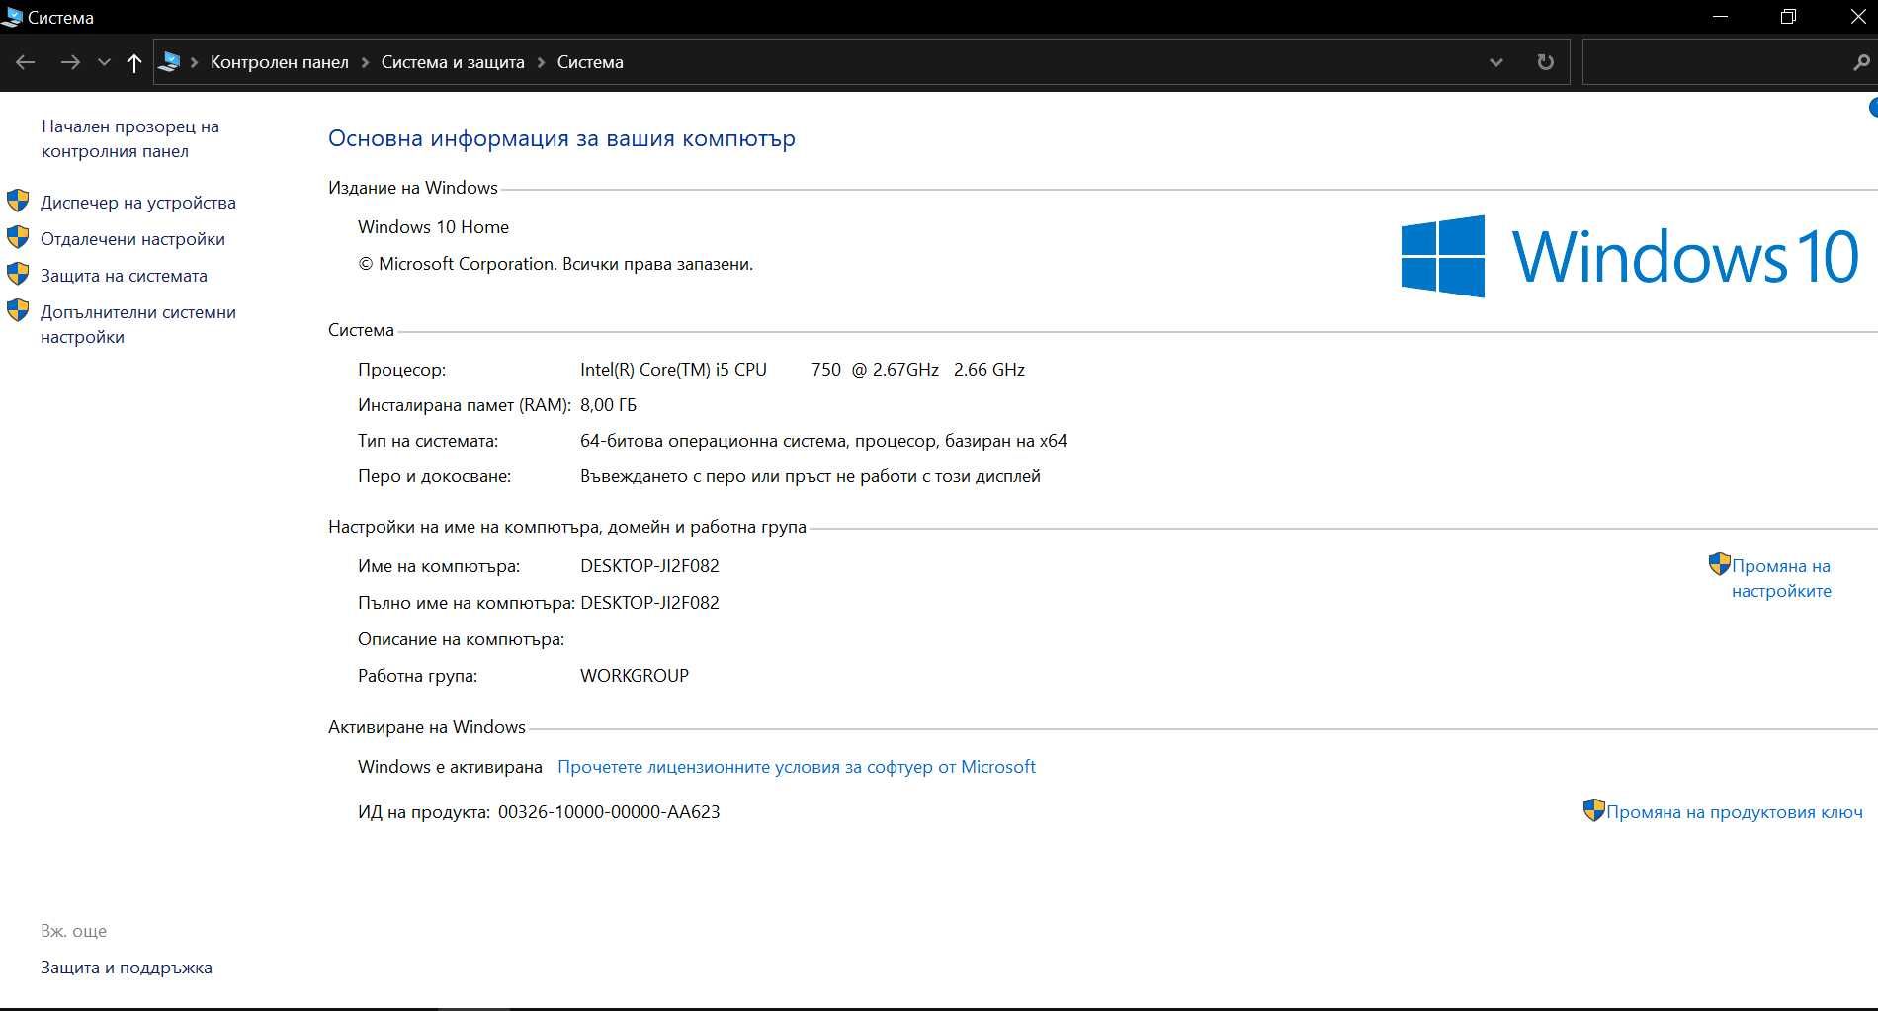1878x1011 pixels.
Task: Open Диспечер на устройства link
Action: 138,203
